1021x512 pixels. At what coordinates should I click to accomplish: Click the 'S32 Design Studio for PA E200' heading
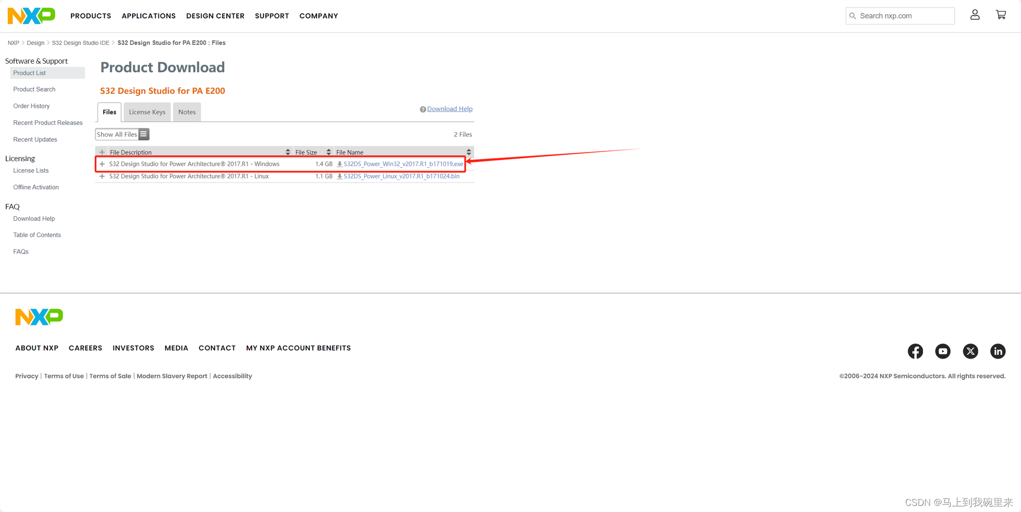coord(162,91)
